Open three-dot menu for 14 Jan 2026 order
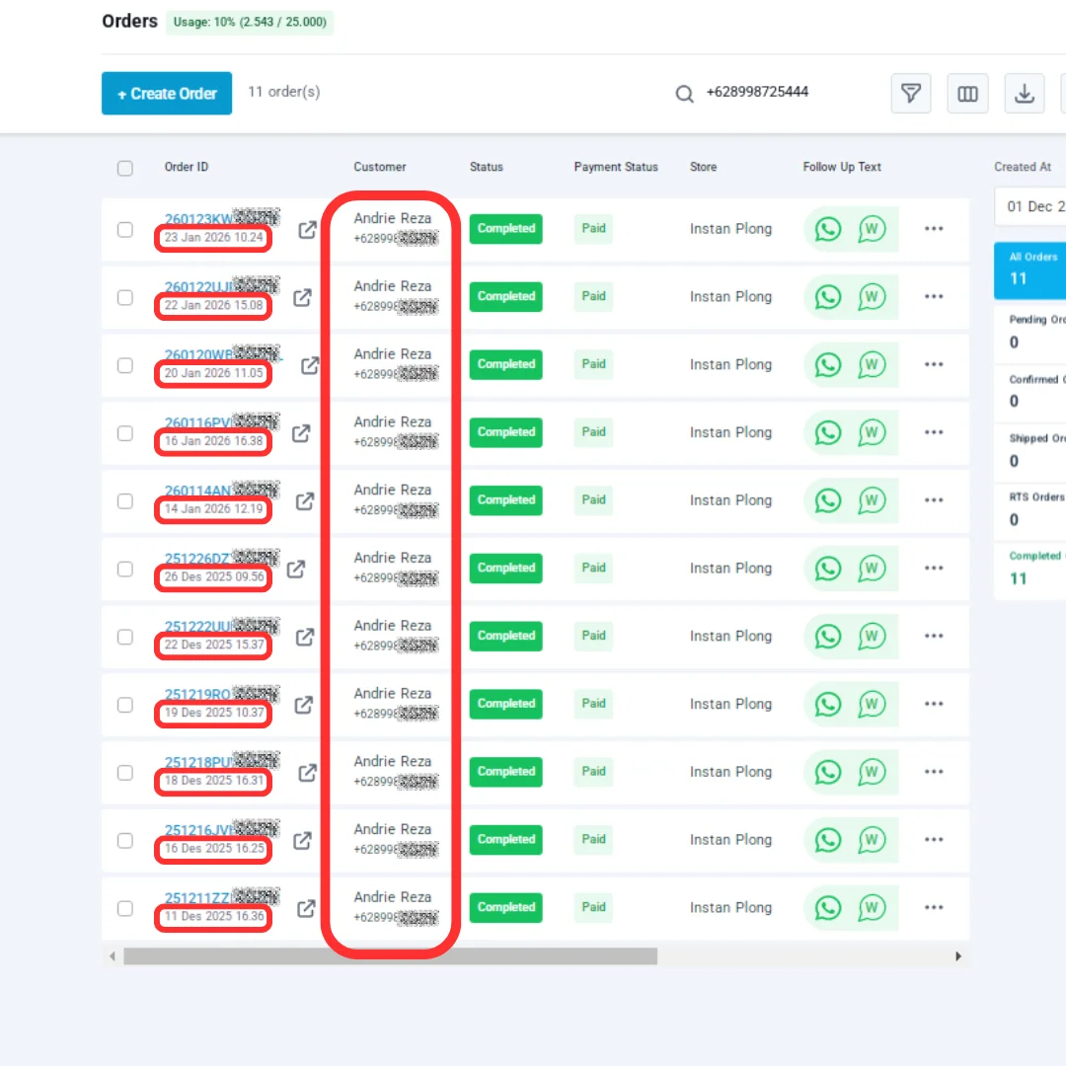The height and width of the screenshot is (1066, 1066). point(934,500)
